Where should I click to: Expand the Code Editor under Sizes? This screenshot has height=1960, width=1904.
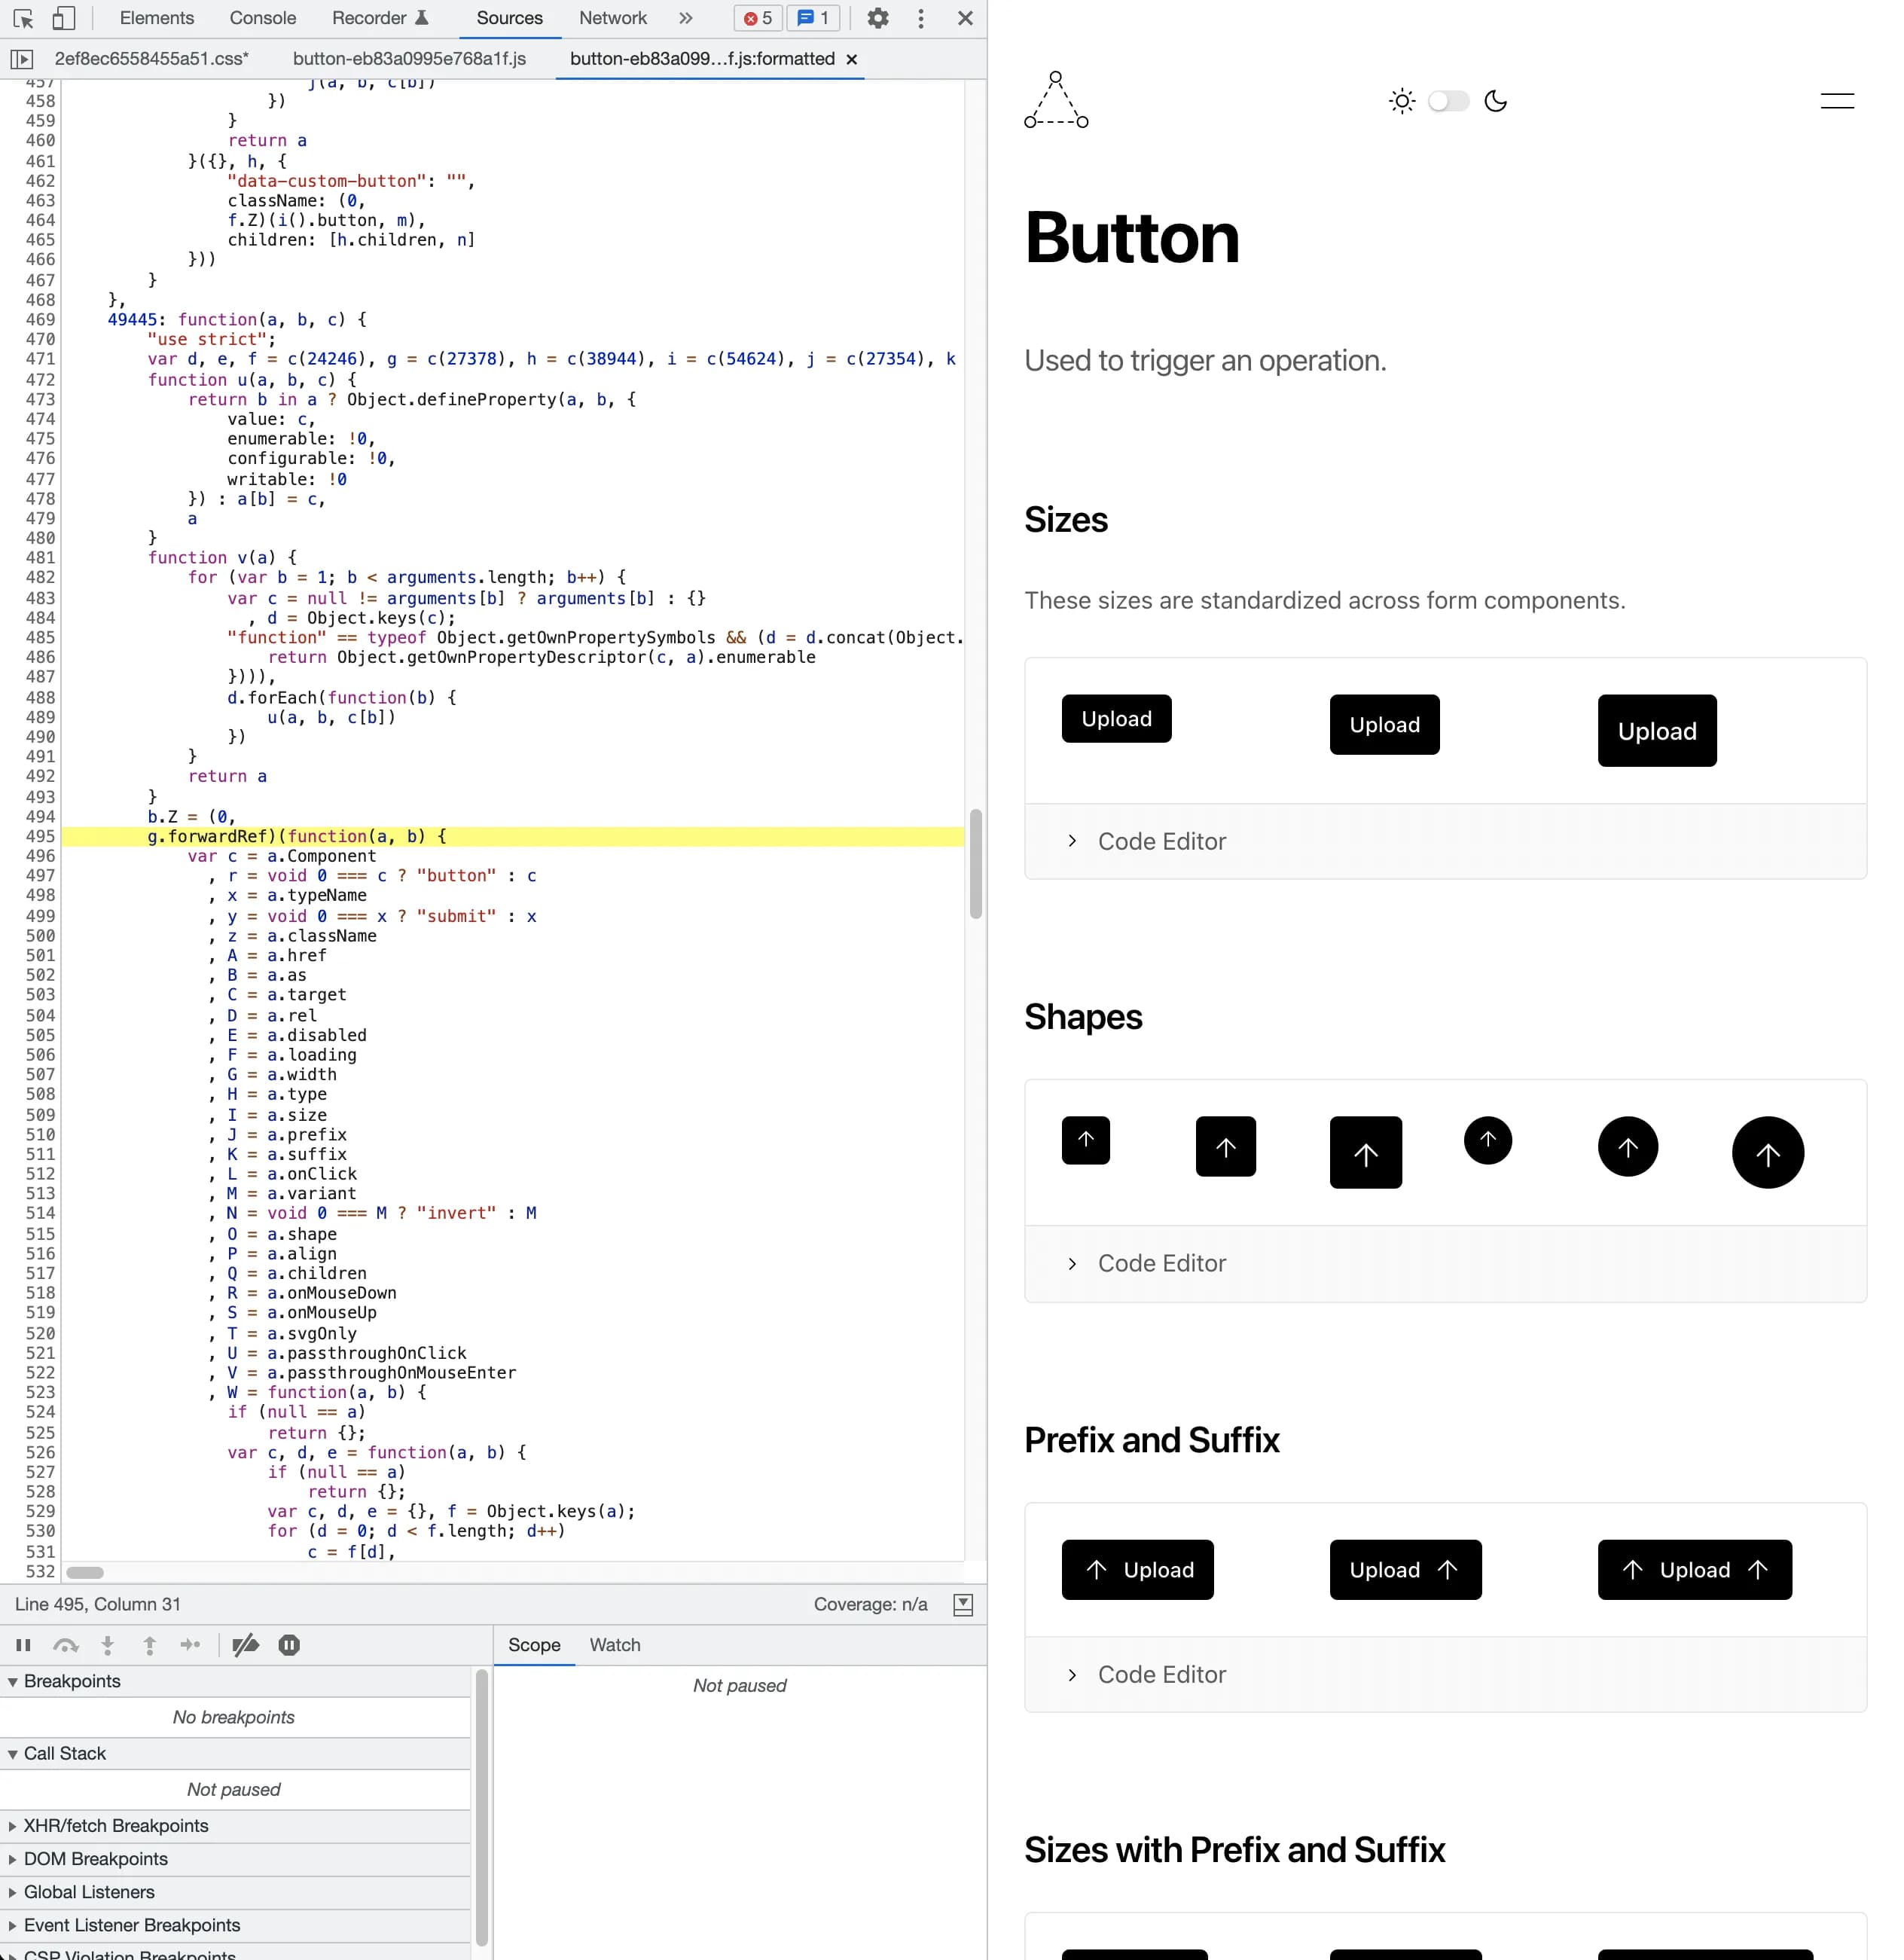tap(1160, 841)
